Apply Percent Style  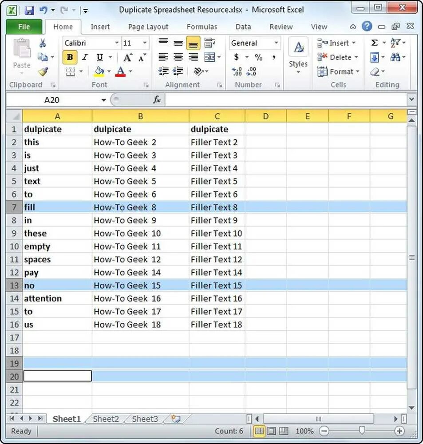(258, 57)
